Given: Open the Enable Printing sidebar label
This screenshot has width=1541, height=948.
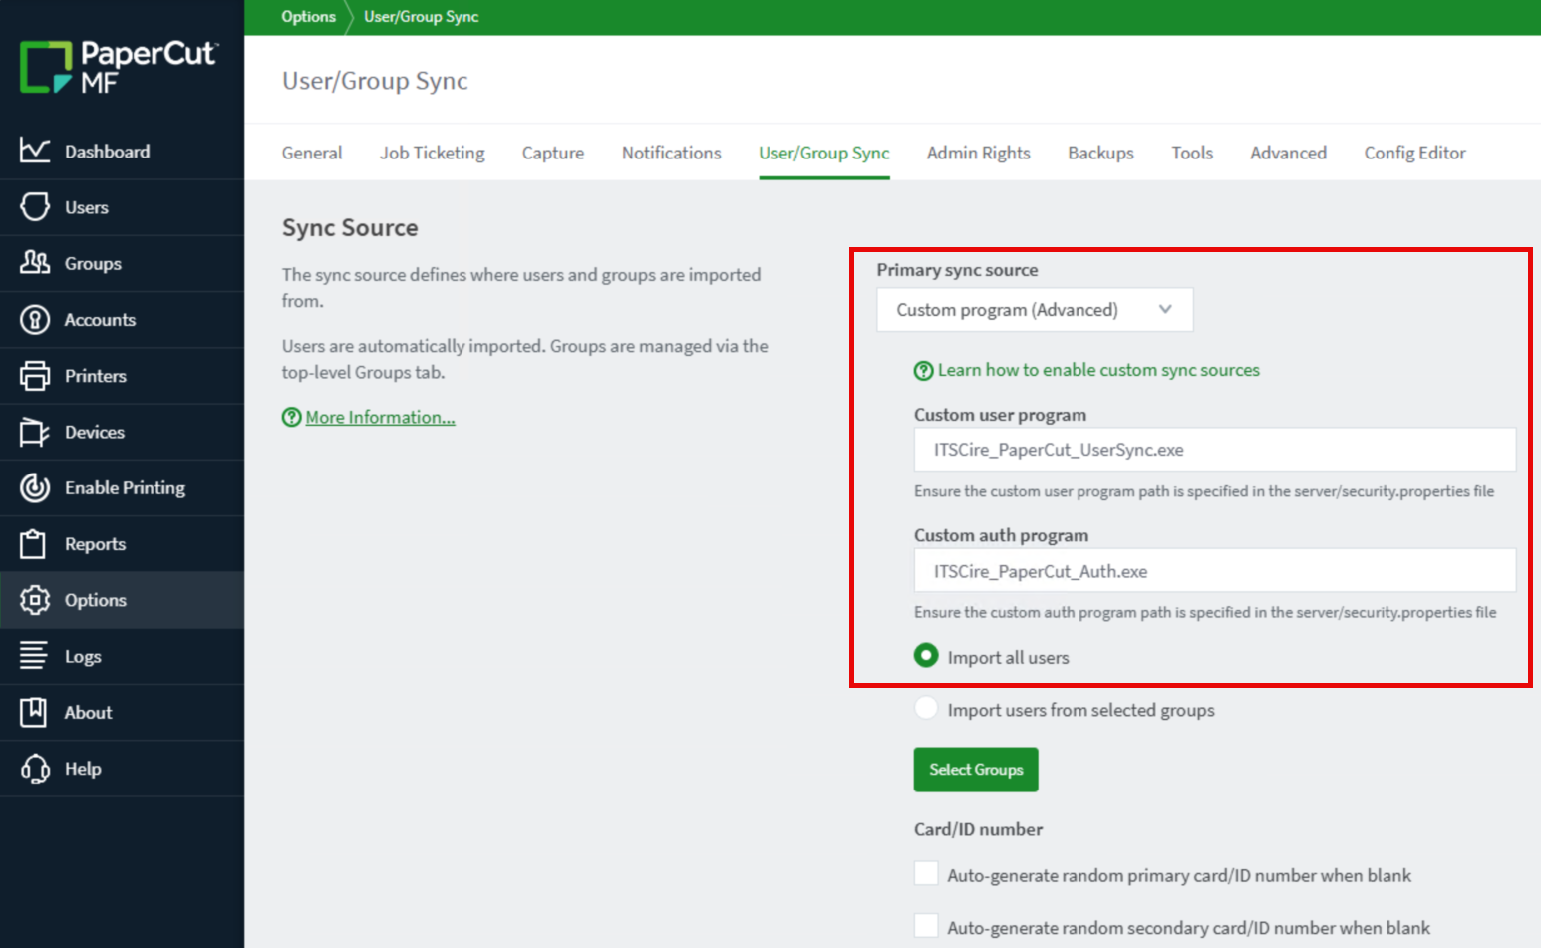Looking at the screenshot, I should coord(125,488).
